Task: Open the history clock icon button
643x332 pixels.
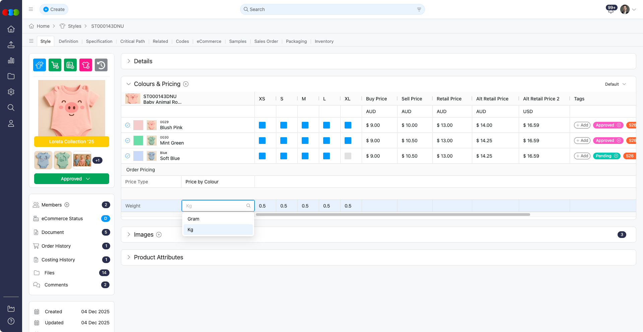Action: pyautogui.click(x=101, y=65)
